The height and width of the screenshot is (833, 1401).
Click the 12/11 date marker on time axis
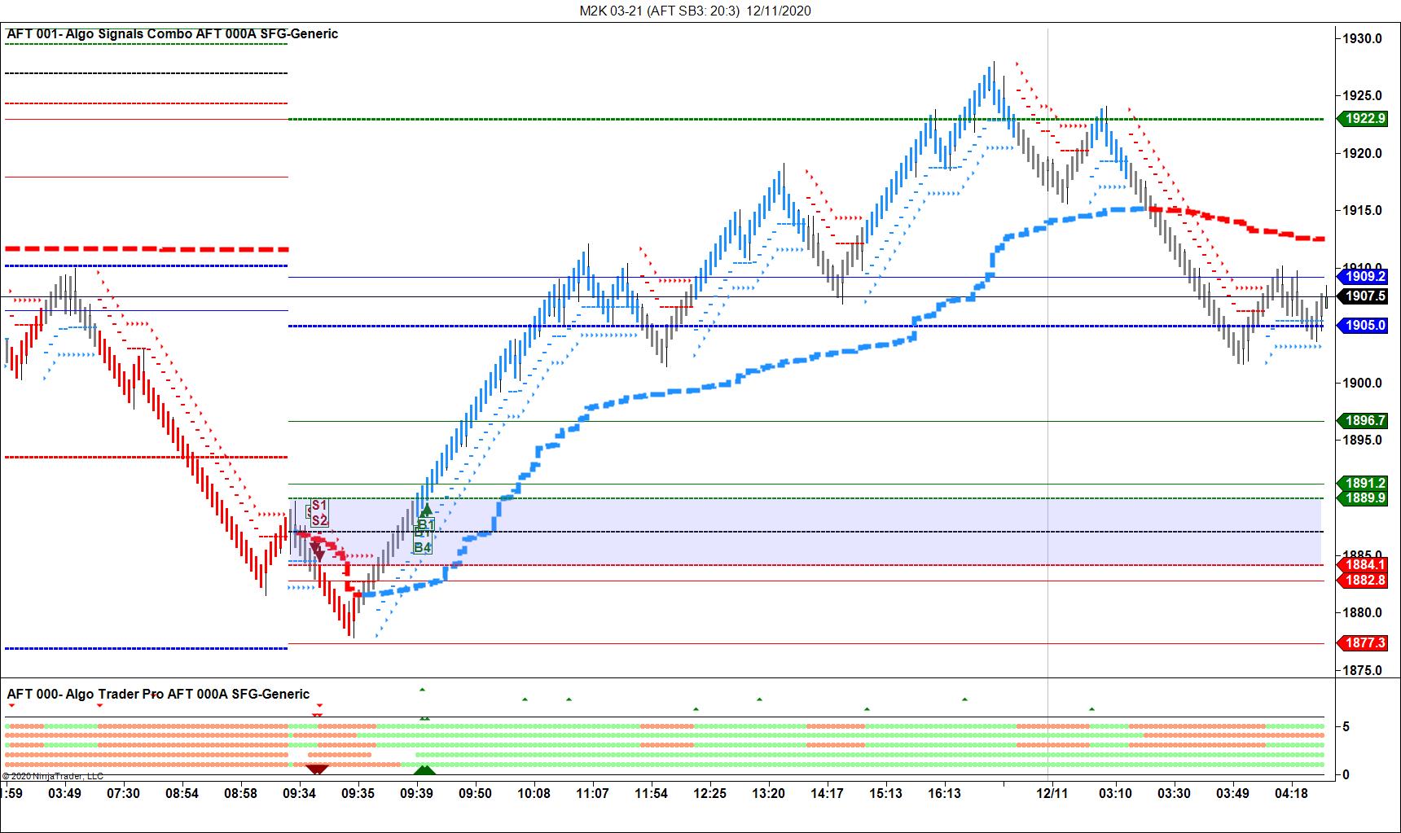pyautogui.click(x=1051, y=793)
